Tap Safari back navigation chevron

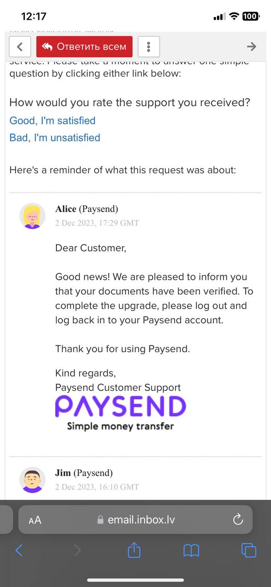19,550
